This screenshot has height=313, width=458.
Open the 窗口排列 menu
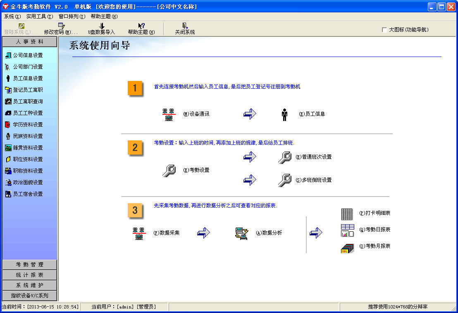click(x=72, y=17)
